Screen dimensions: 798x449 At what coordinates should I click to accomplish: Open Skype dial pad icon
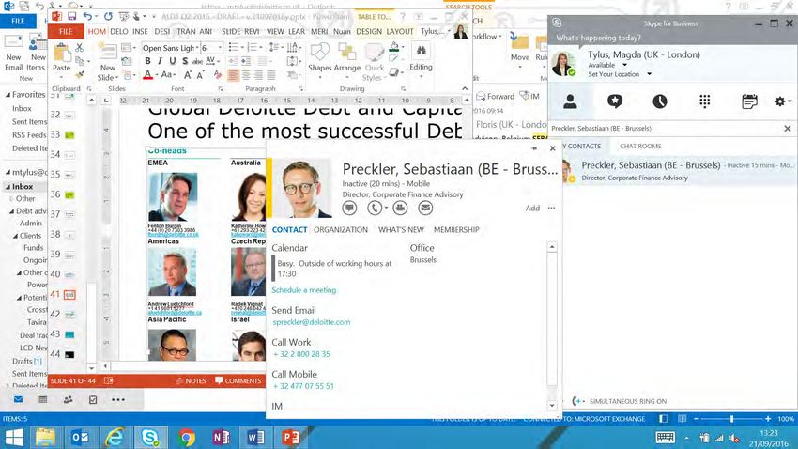click(x=704, y=101)
